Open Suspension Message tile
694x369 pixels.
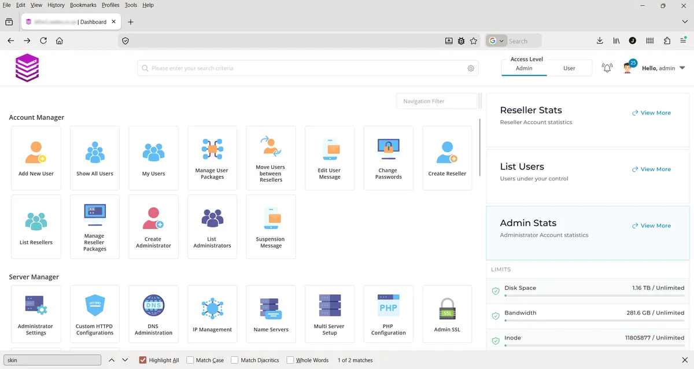tap(271, 227)
